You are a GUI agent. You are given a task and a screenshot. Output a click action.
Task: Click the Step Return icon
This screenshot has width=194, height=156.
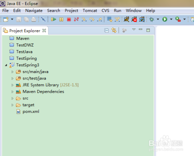click(x=99, y=19)
